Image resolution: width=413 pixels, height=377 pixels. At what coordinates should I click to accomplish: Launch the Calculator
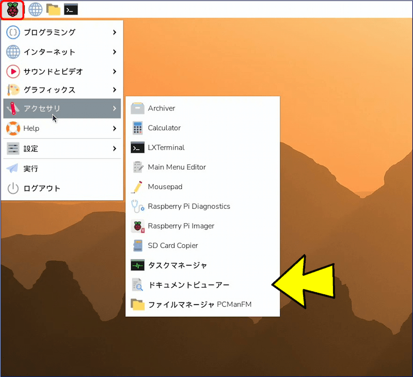click(x=165, y=128)
